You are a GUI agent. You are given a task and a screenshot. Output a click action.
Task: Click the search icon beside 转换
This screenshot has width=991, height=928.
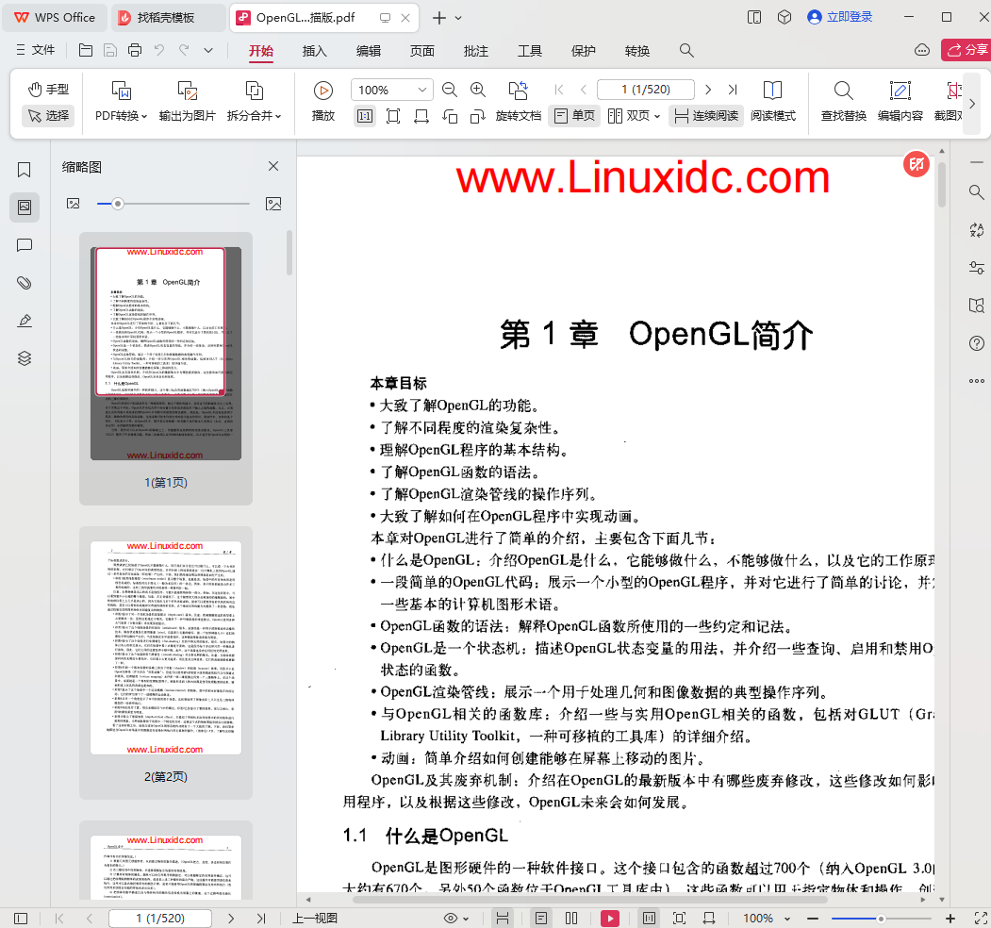click(686, 51)
